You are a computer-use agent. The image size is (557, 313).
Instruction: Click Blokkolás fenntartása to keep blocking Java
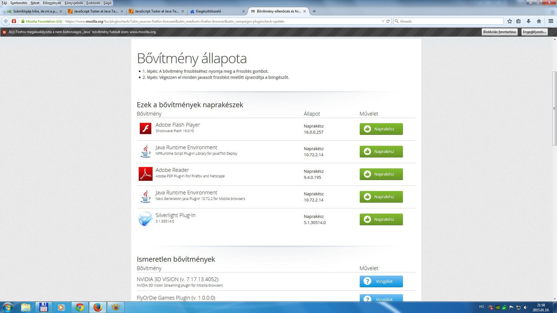click(500, 32)
